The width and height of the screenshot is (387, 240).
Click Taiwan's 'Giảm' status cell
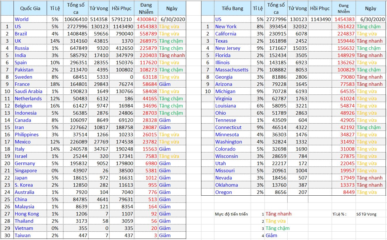pos(172,235)
